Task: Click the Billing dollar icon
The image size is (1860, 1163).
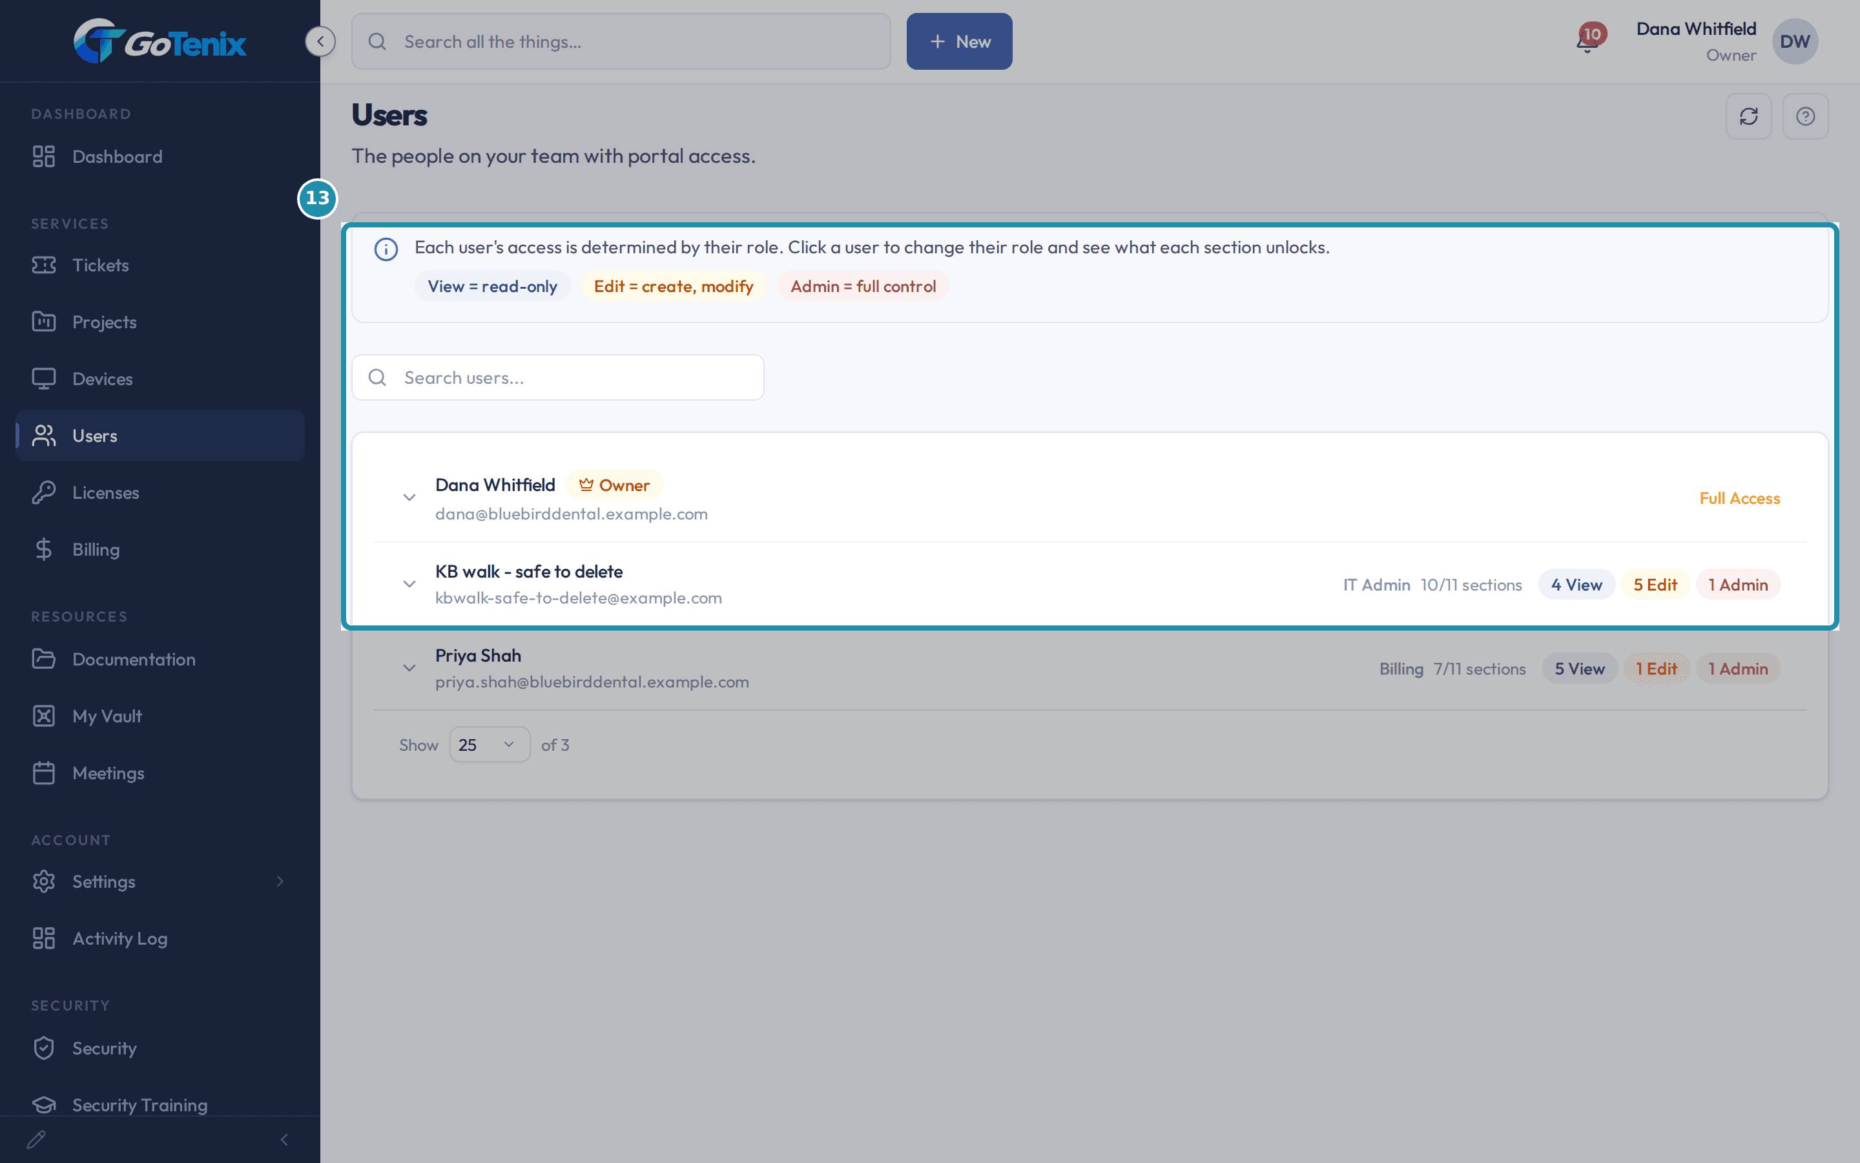Action: click(x=44, y=549)
